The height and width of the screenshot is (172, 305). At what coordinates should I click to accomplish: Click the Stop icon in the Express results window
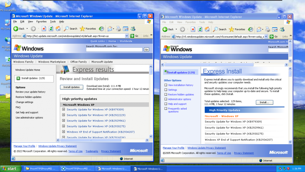(x=44, y=29)
